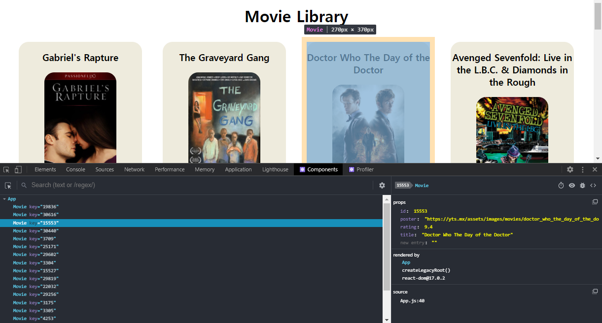Screen dimensions: 602x323
Task: Click the magnifier icon in component search
Action: coord(24,185)
